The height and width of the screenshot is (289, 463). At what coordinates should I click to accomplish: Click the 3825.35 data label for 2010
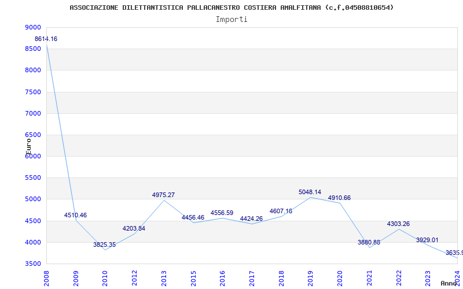click(105, 244)
